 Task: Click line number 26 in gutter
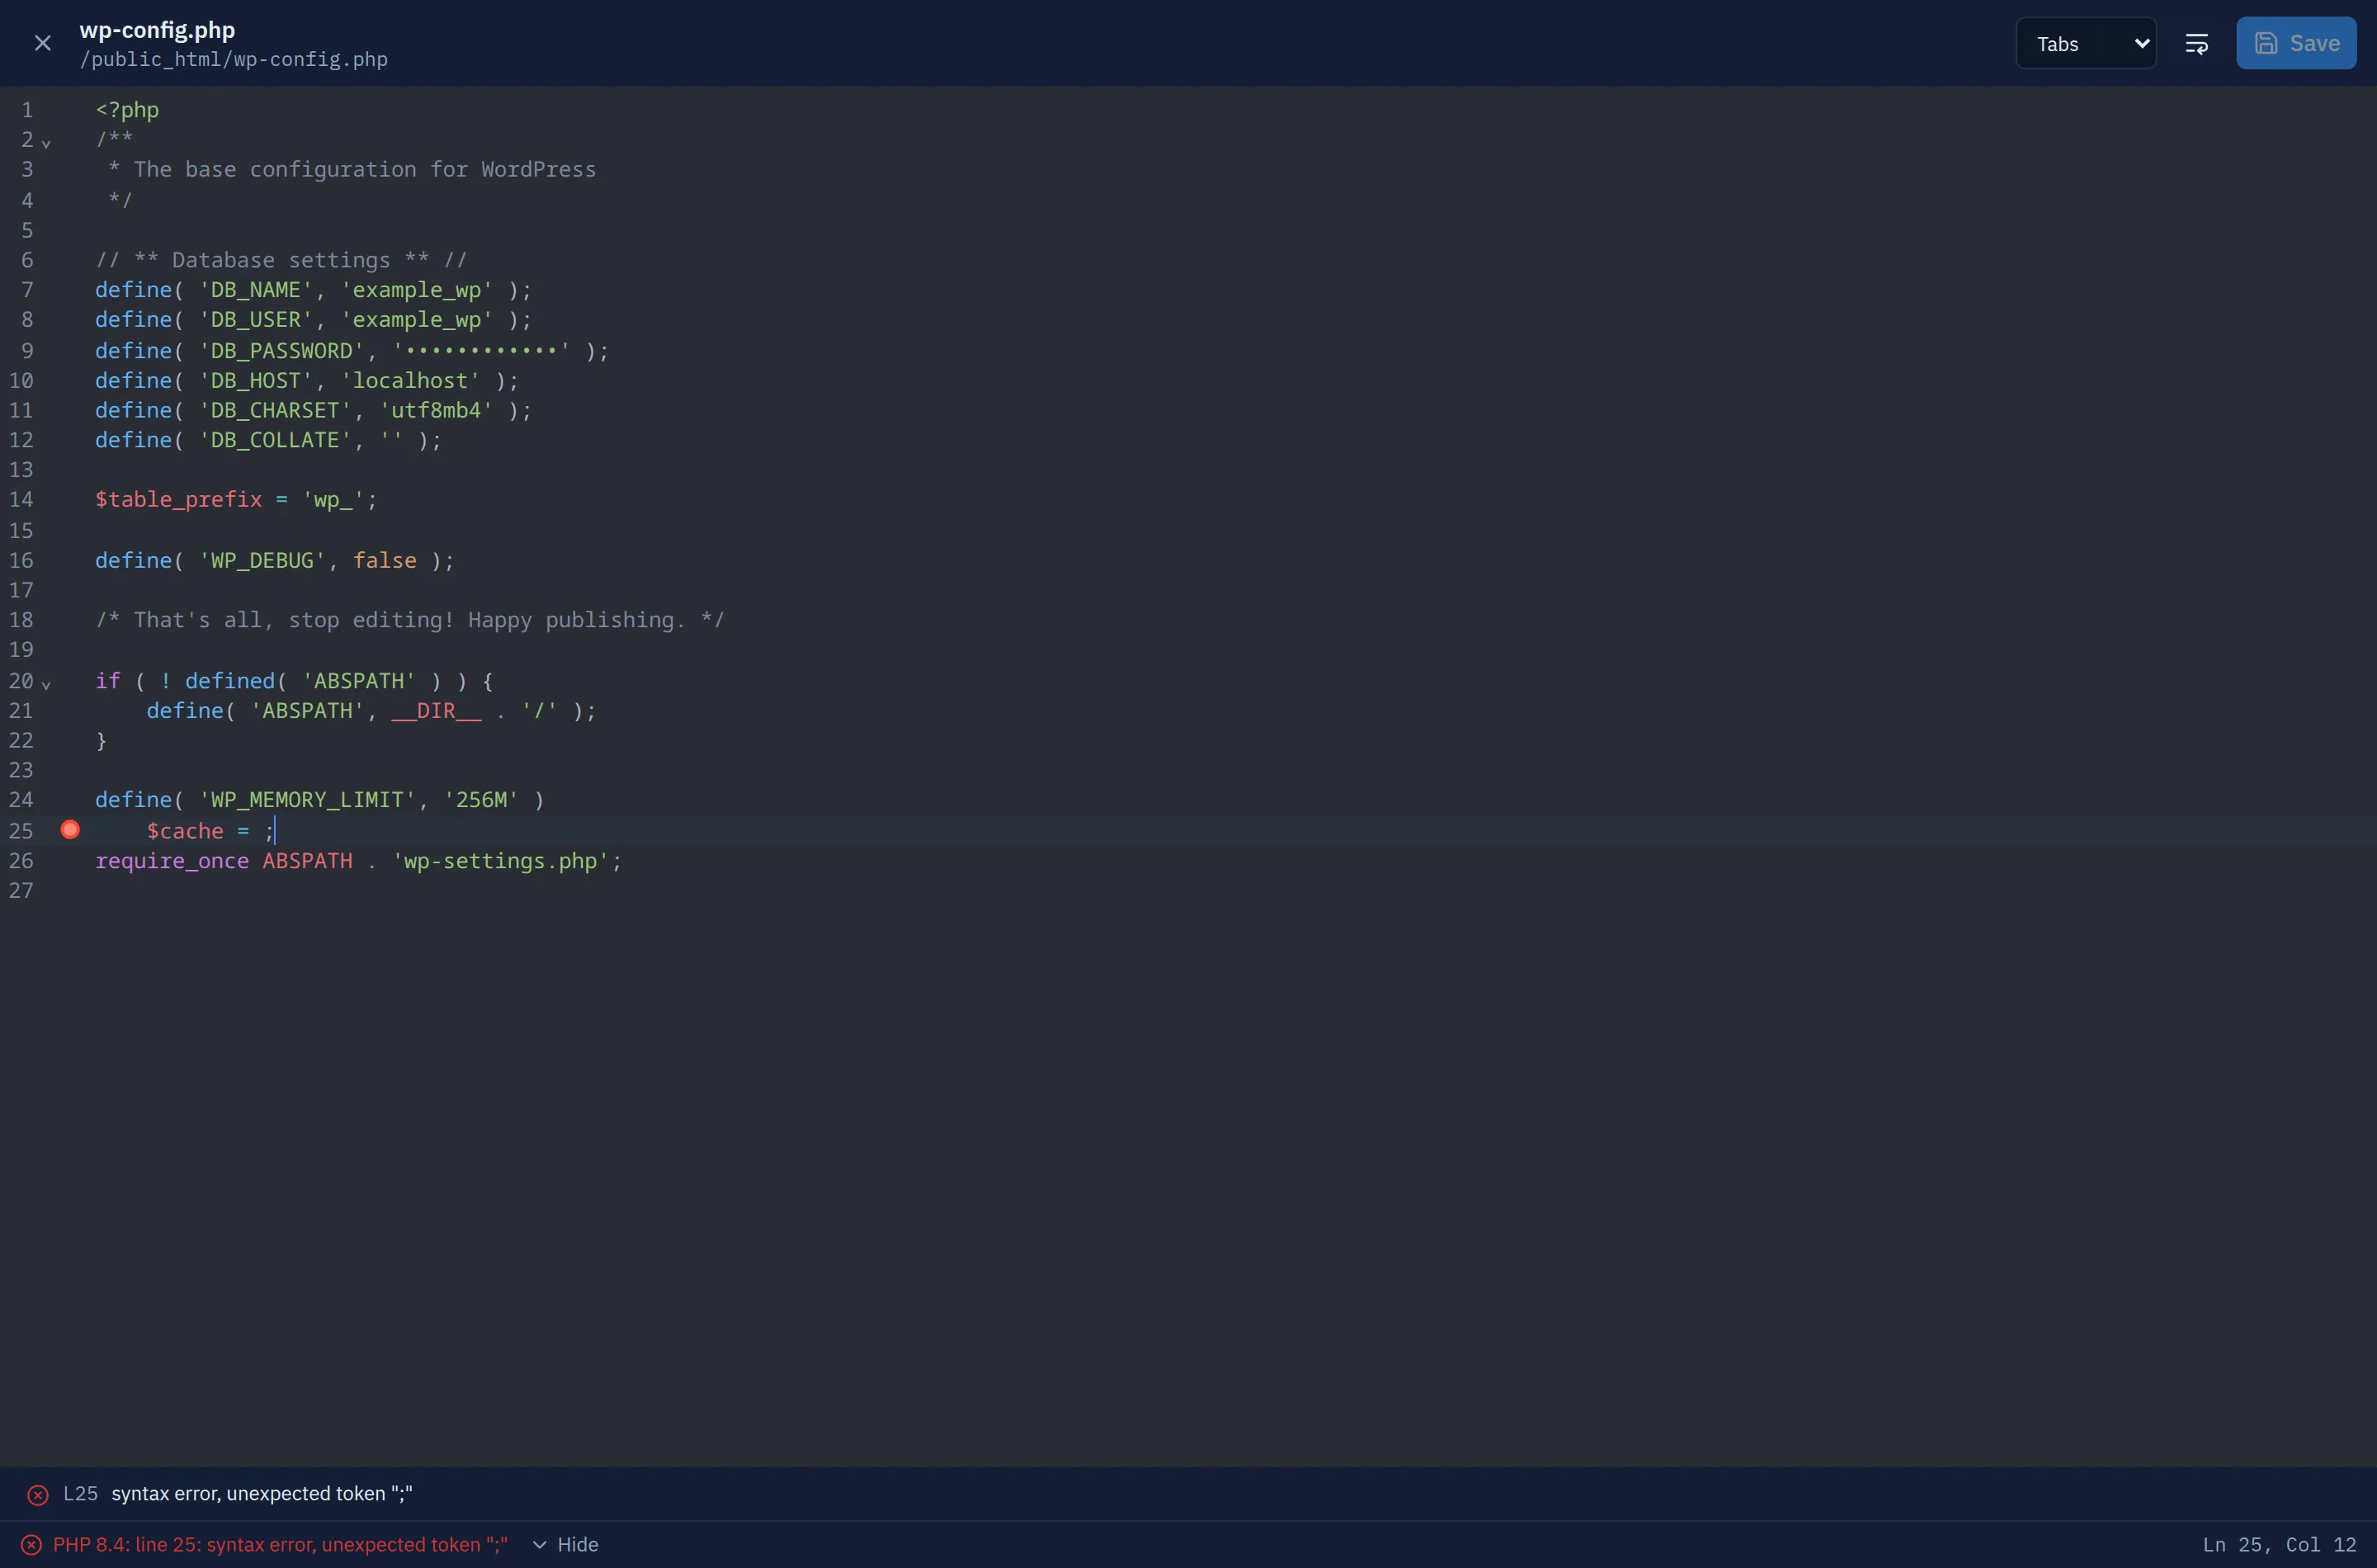pos(21,861)
